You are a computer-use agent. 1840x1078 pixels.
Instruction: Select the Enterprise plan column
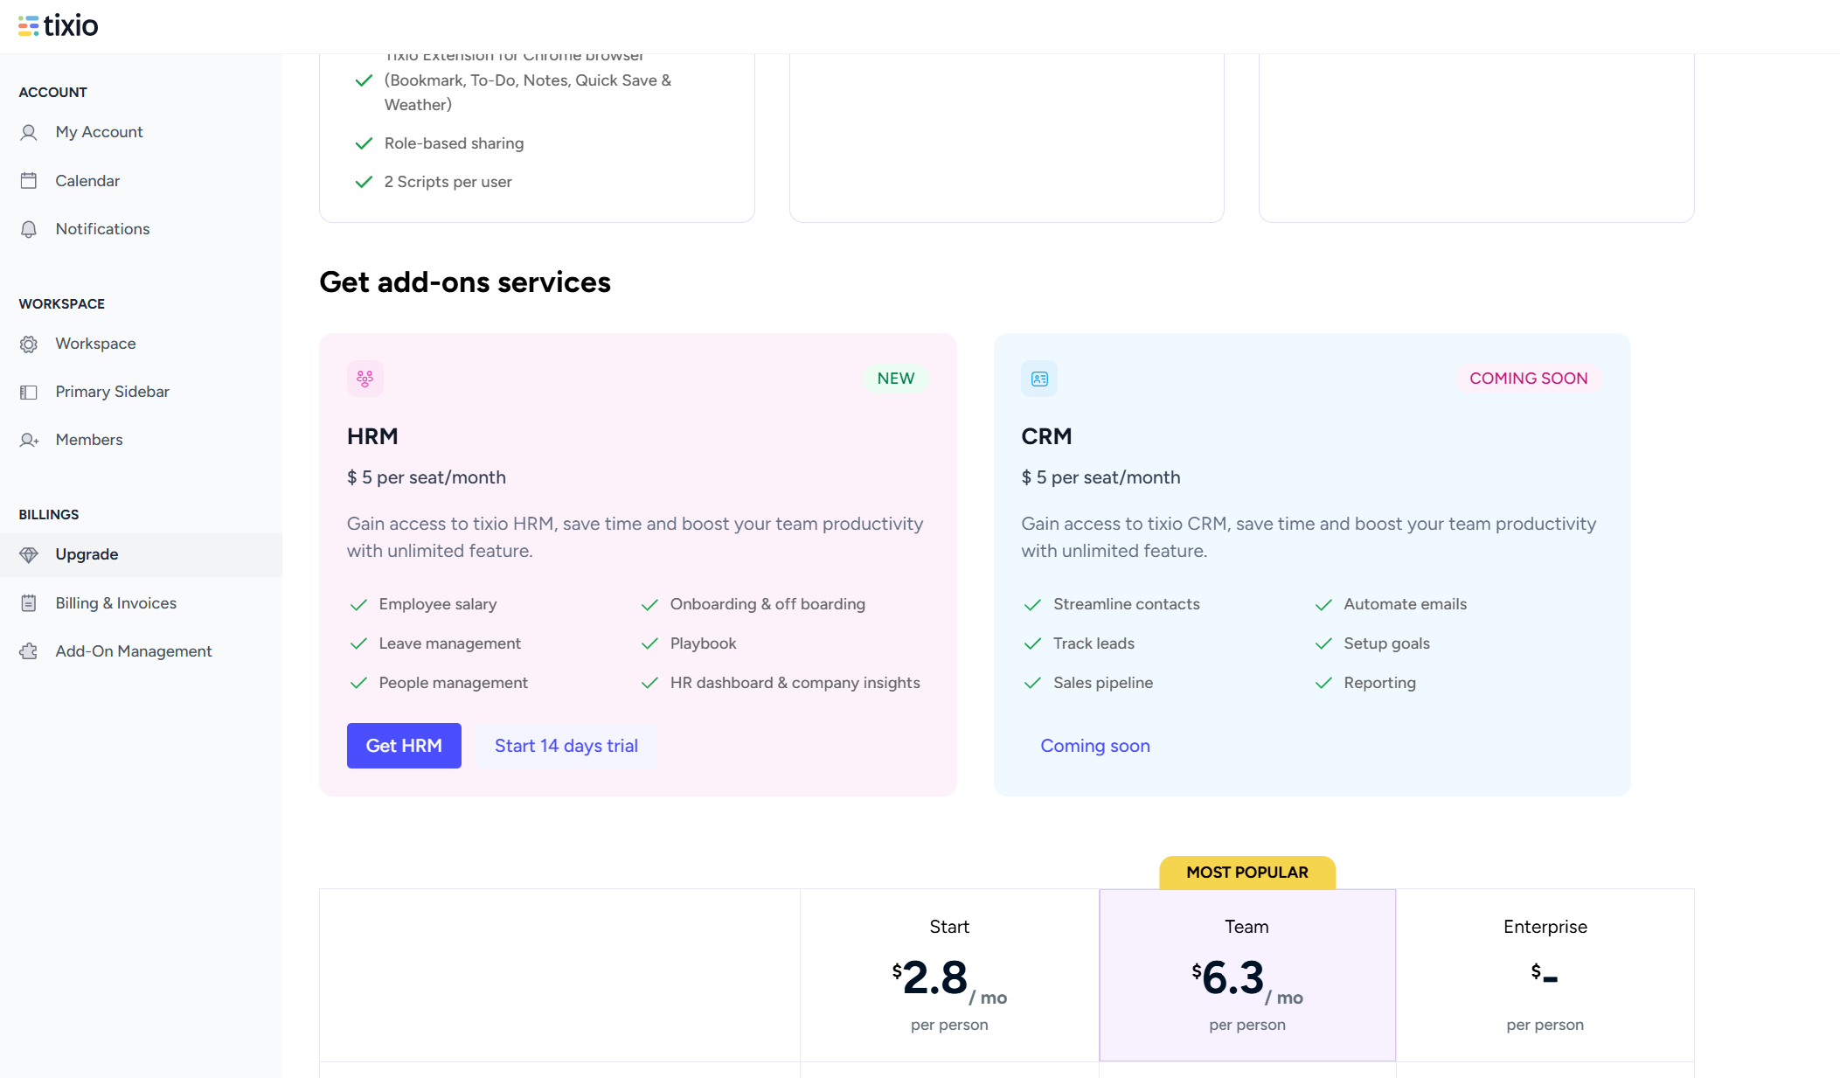pos(1545,975)
